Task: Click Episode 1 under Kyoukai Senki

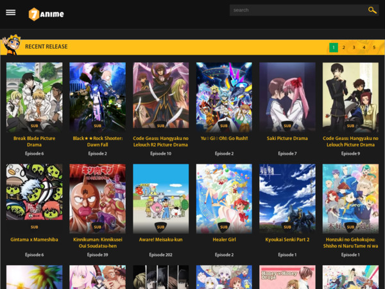Action: [287, 255]
